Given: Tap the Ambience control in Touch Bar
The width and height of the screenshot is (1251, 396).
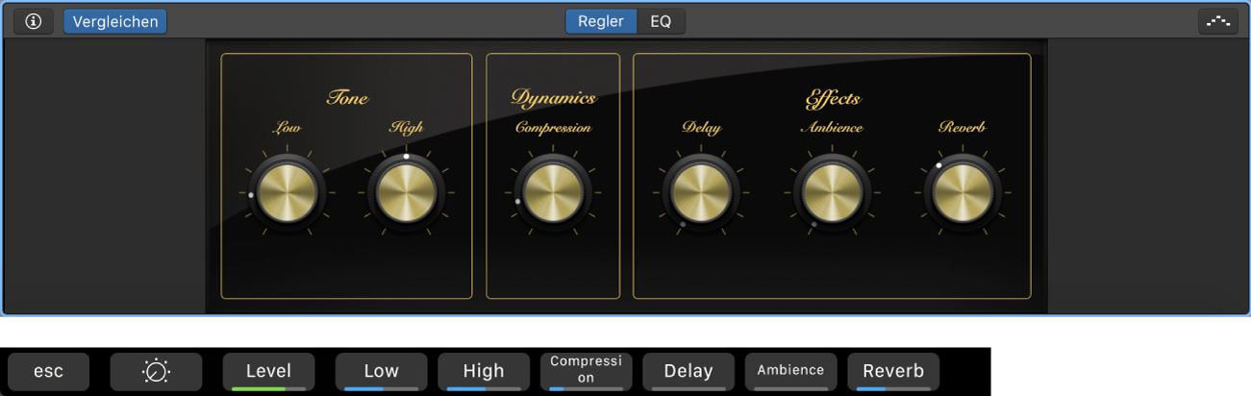Looking at the screenshot, I should point(790,371).
